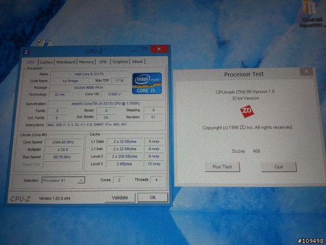Viewport: 326px width, 245px height.
Task: Click the Instructions field listing MMX, SSE
Action: [x=105, y=125]
